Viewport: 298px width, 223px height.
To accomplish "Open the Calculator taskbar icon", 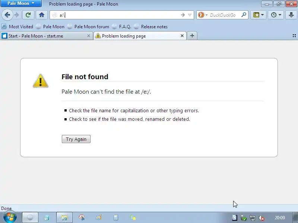I will [x=116, y=217].
